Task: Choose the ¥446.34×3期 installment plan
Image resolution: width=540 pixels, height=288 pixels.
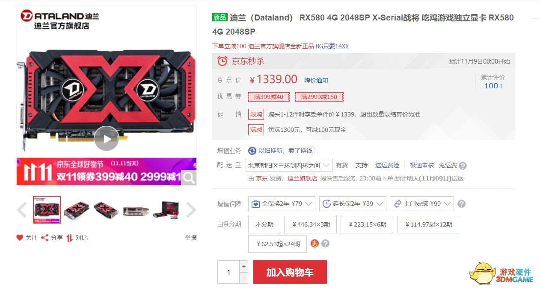Action: [x=311, y=224]
